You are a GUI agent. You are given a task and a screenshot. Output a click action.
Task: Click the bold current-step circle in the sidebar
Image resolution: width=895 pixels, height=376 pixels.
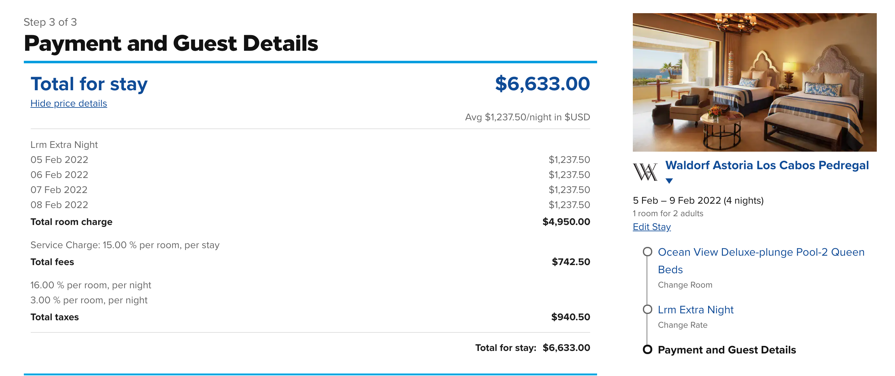pos(647,349)
